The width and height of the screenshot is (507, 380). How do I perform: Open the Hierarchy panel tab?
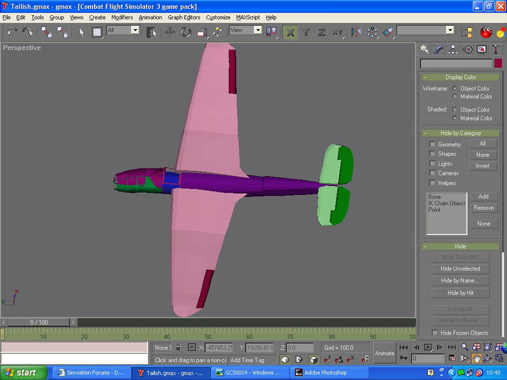pyautogui.click(x=454, y=49)
